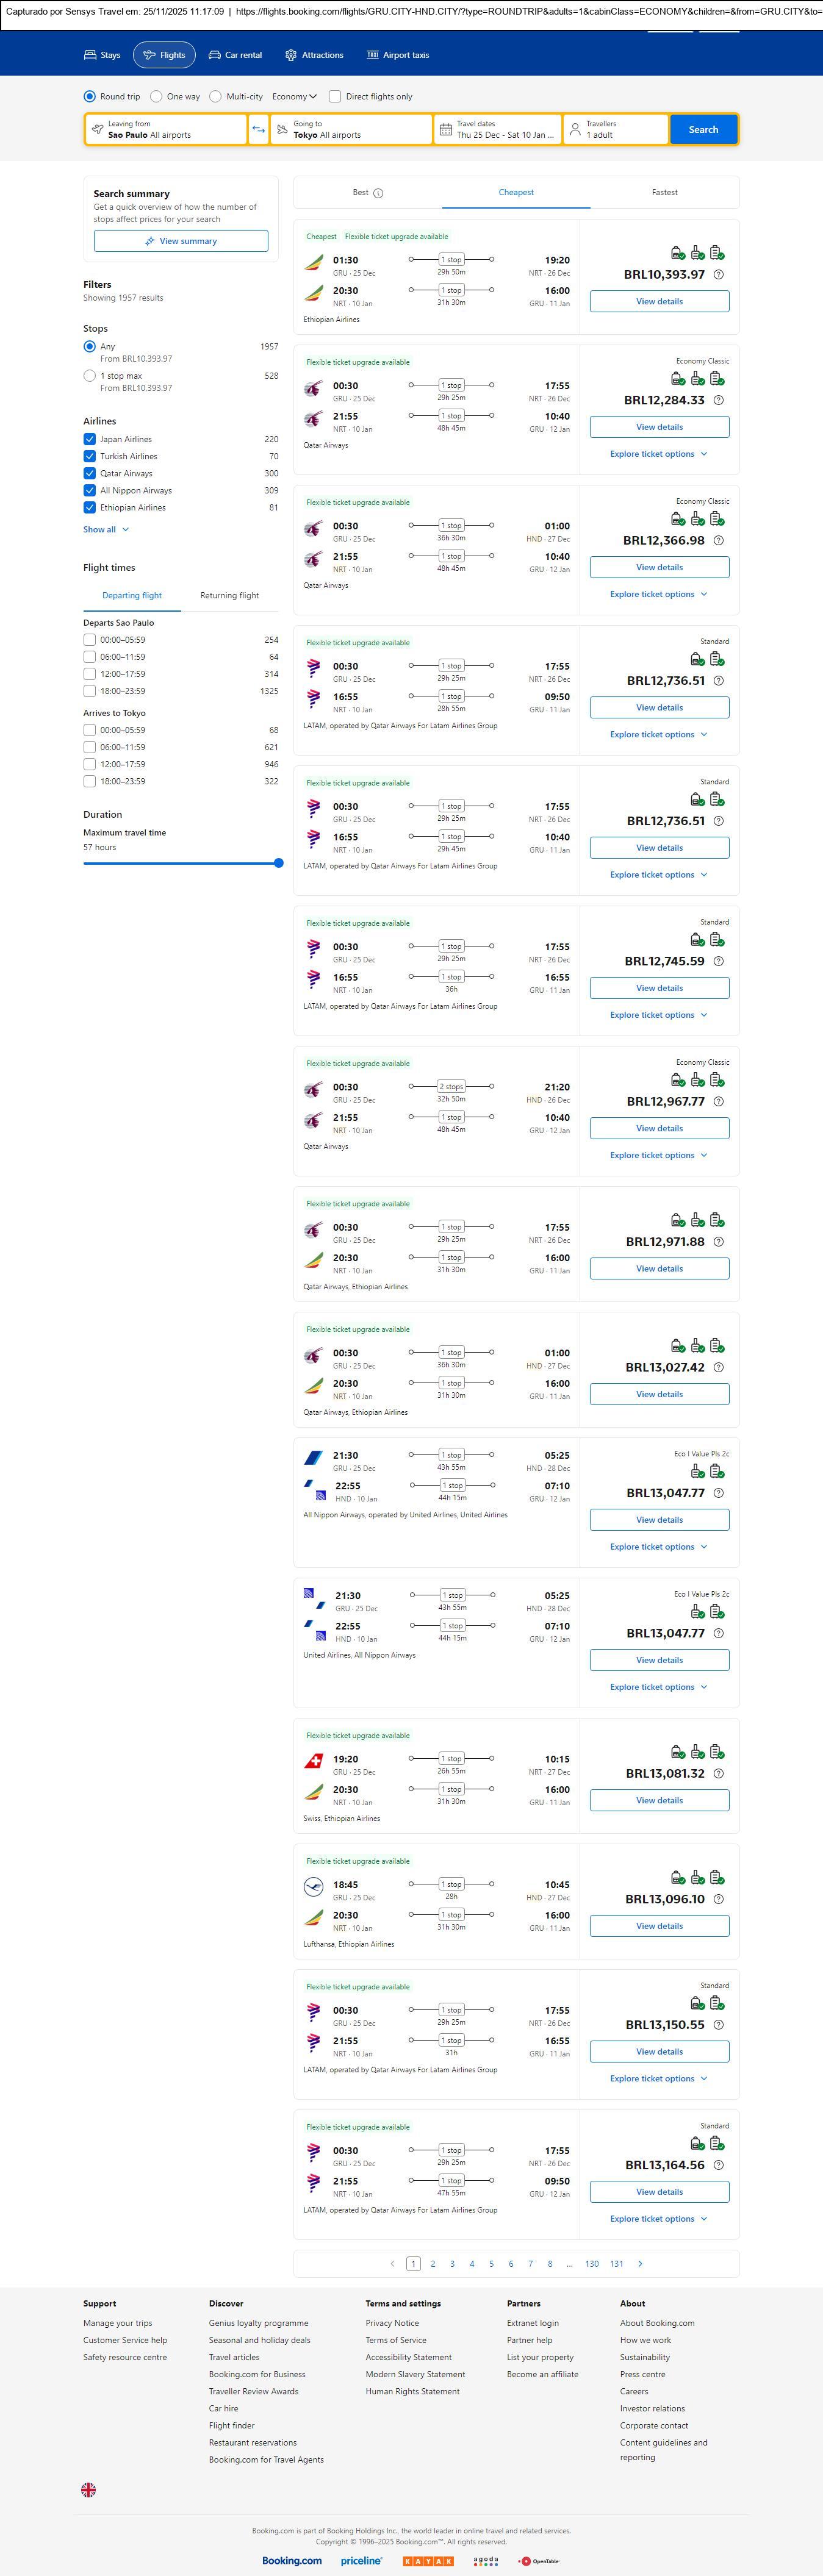
Task: Expand ticket options for BRL12,284.33 Qatar flight
Action: [659, 454]
